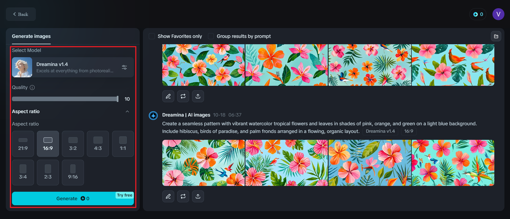
Task: Regenerate the lower result set
Action: 183,196
